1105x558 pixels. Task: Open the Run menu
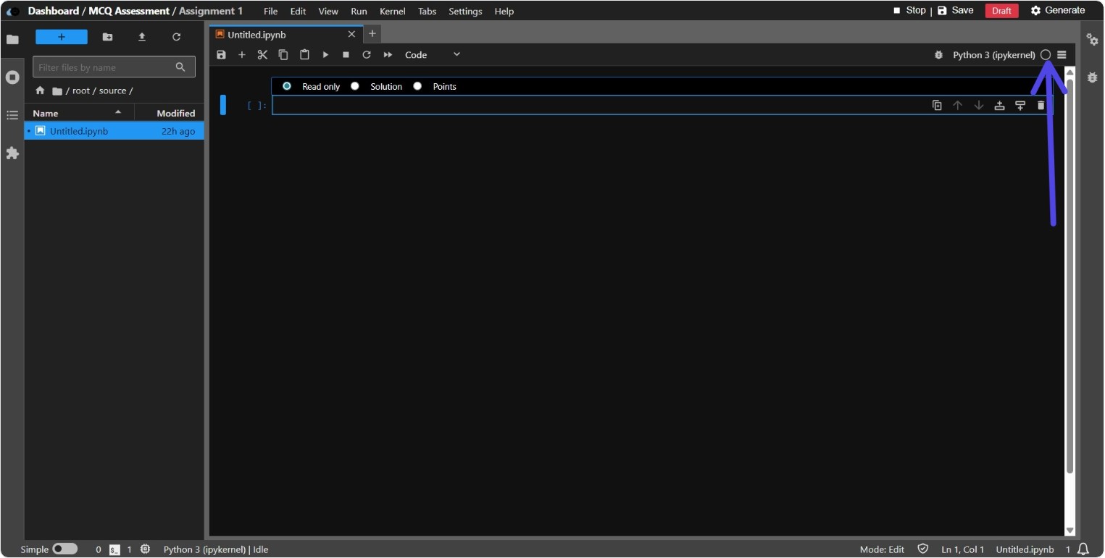pyautogui.click(x=359, y=11)
